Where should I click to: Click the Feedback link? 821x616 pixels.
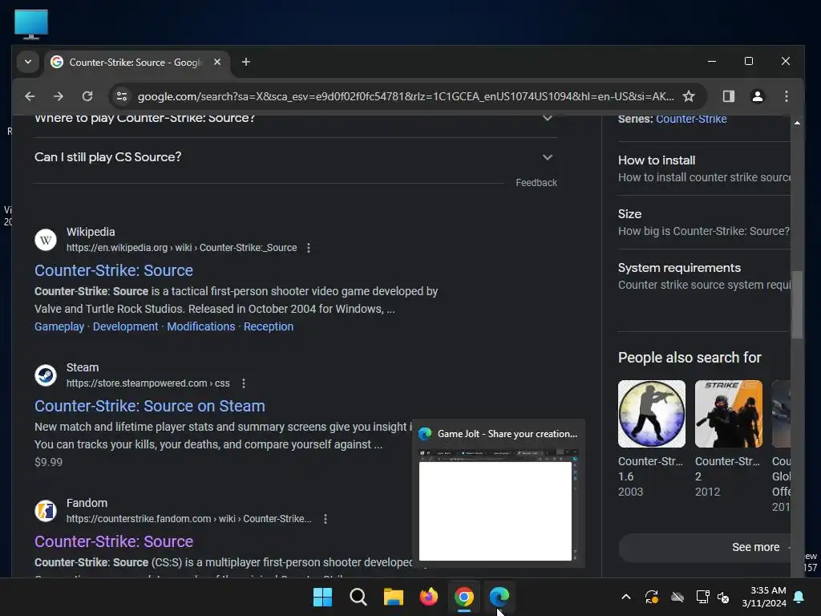(536, 183)
